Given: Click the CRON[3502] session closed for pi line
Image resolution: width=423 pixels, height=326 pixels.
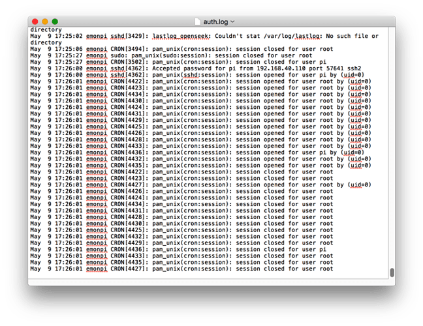Looking at the screenshot, I should pyautogui.click(x=178, y=62).
